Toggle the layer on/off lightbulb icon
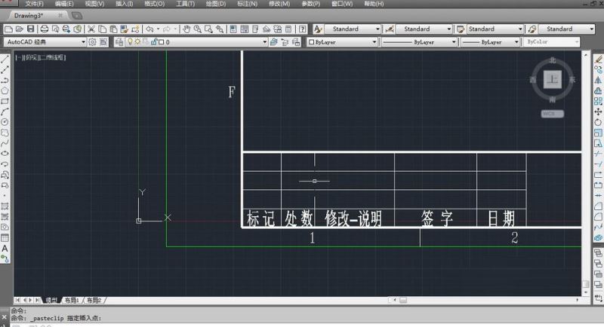Screen dimensions: 604x327 pyautogui.click(x=130, y=42)
